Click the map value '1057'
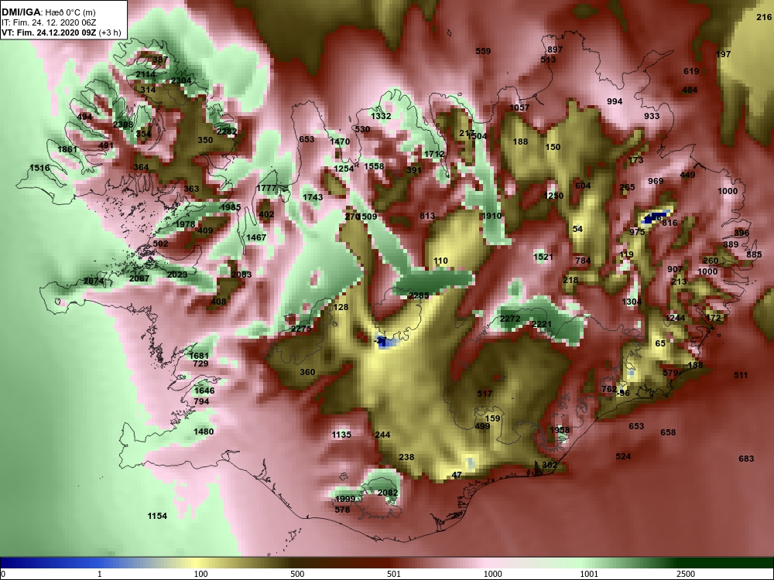Screen dimensions: 774x580 [519, 107]
